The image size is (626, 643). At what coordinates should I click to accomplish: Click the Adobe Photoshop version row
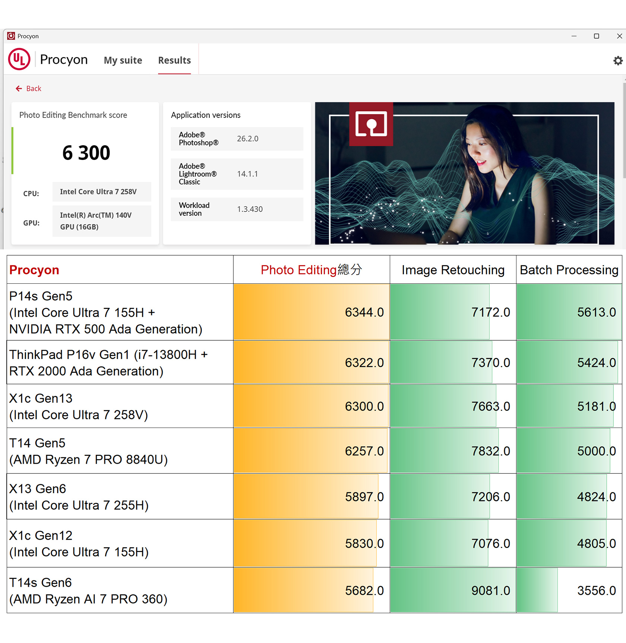click(x=237, y=139)
